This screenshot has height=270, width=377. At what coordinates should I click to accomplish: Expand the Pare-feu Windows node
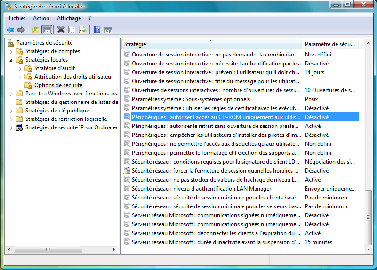click(x=11, y=94)
